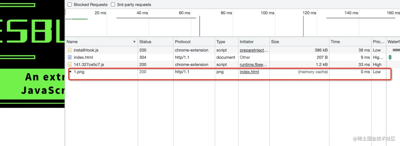
Task: Open the 1.png request details
Action: click(233, 72)
